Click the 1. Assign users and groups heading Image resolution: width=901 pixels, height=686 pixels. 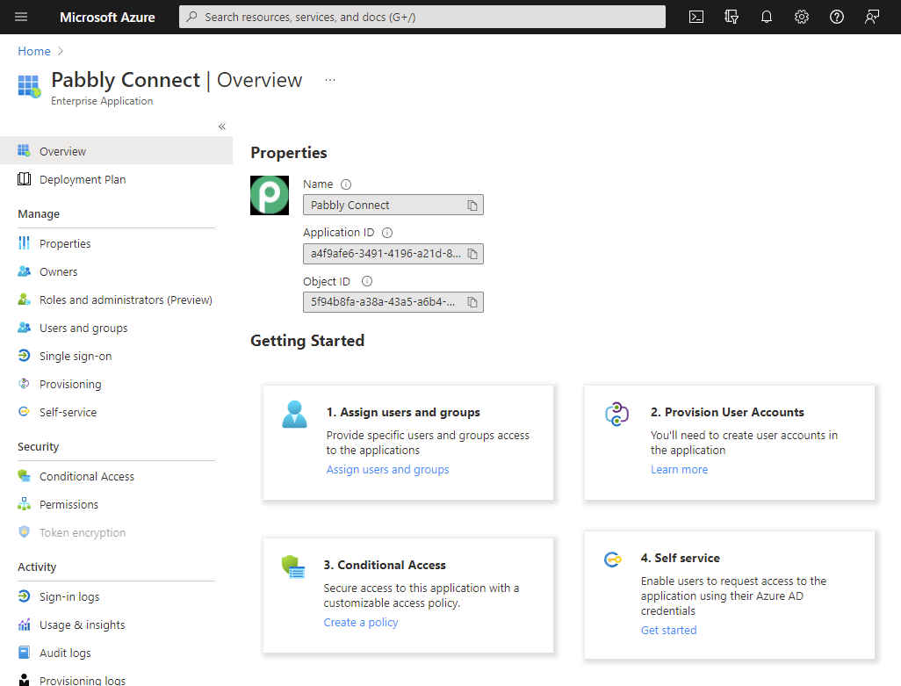click(x=403, y=412)
